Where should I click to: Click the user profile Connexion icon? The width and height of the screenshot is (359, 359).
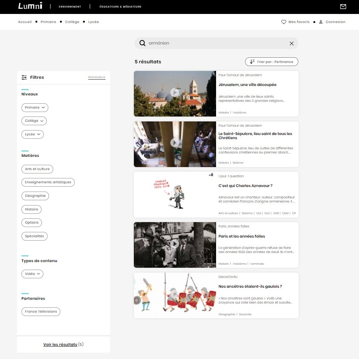tap(321, 22)
